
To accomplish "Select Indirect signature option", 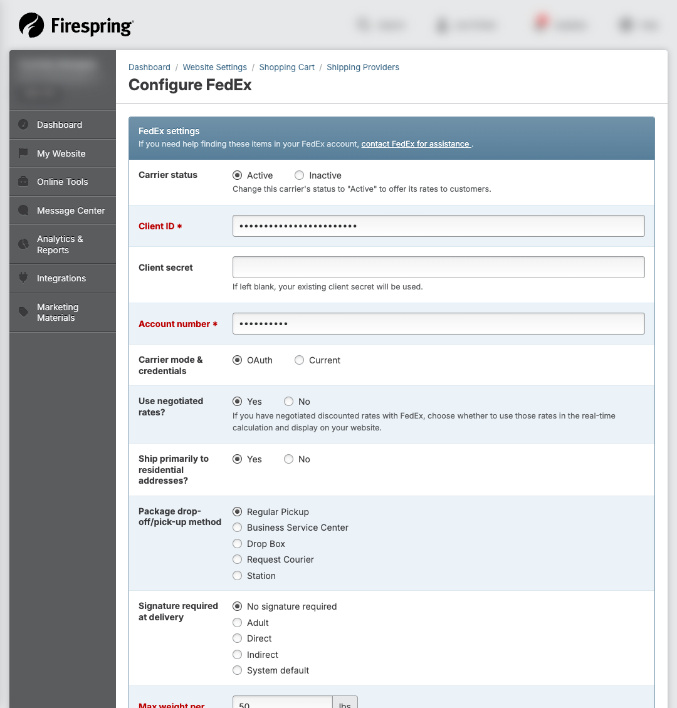I will pos(237,655).
